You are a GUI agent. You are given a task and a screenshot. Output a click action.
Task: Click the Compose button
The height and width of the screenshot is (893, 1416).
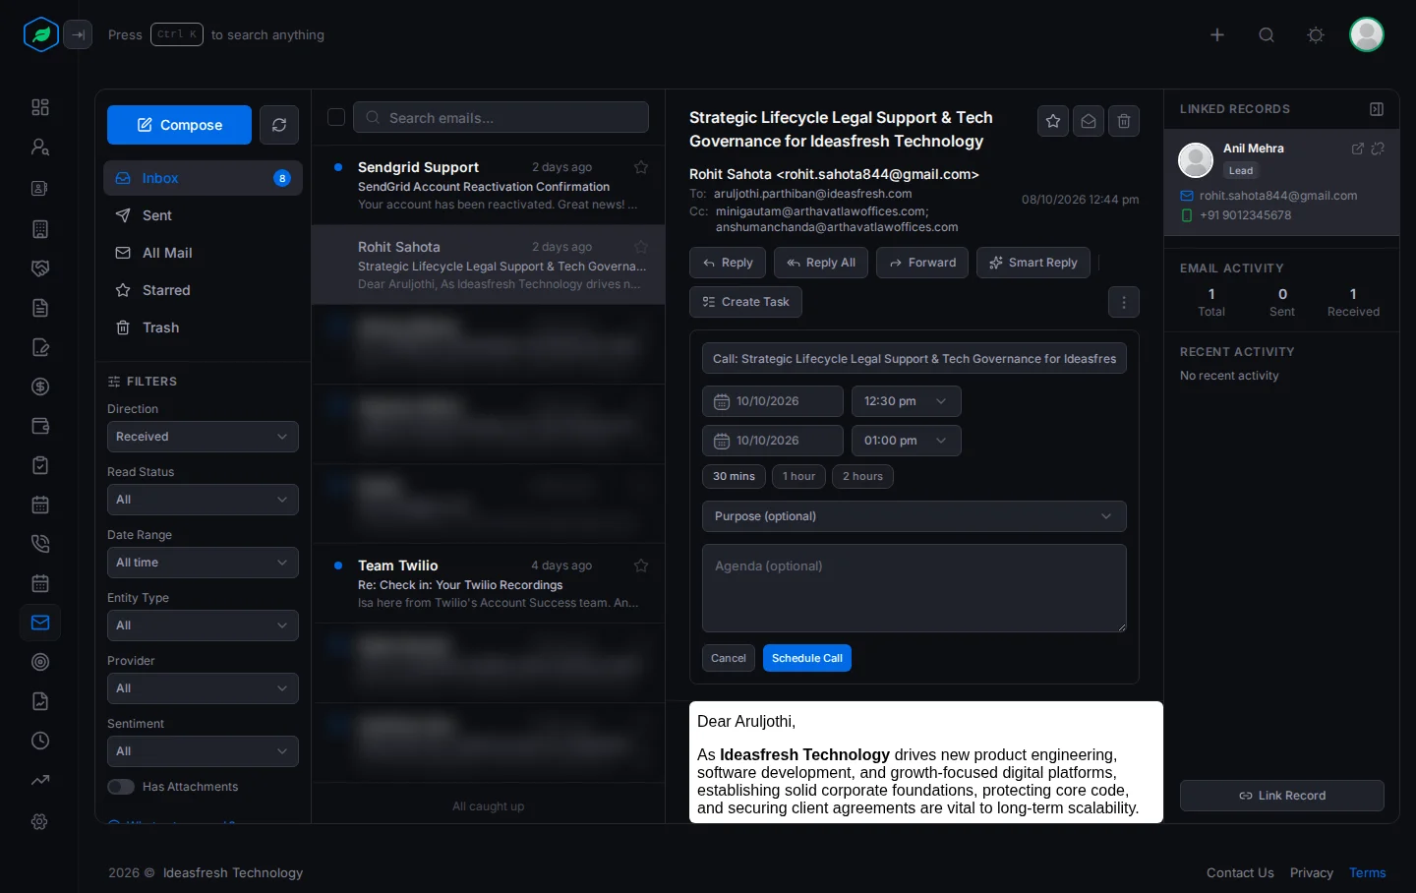tap(179, 125)
